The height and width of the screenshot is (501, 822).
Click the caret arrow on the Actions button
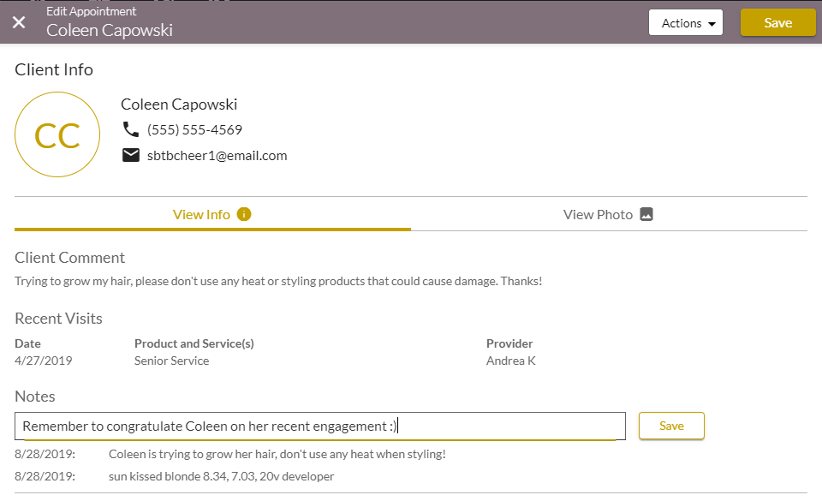tap(712, 24)
